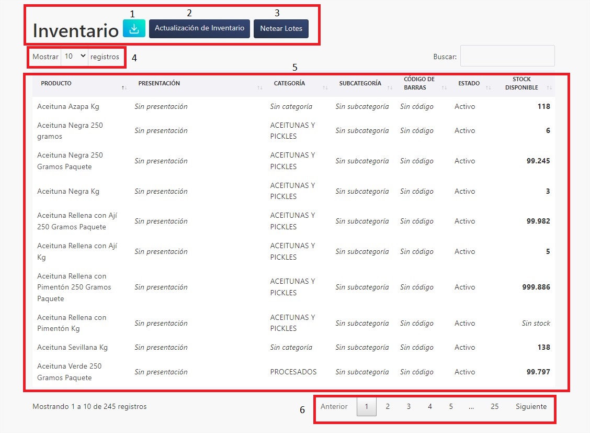Open the last page, 25
Image resolution: width=590 pixels, height=433 pixels.
coord(494,406)
